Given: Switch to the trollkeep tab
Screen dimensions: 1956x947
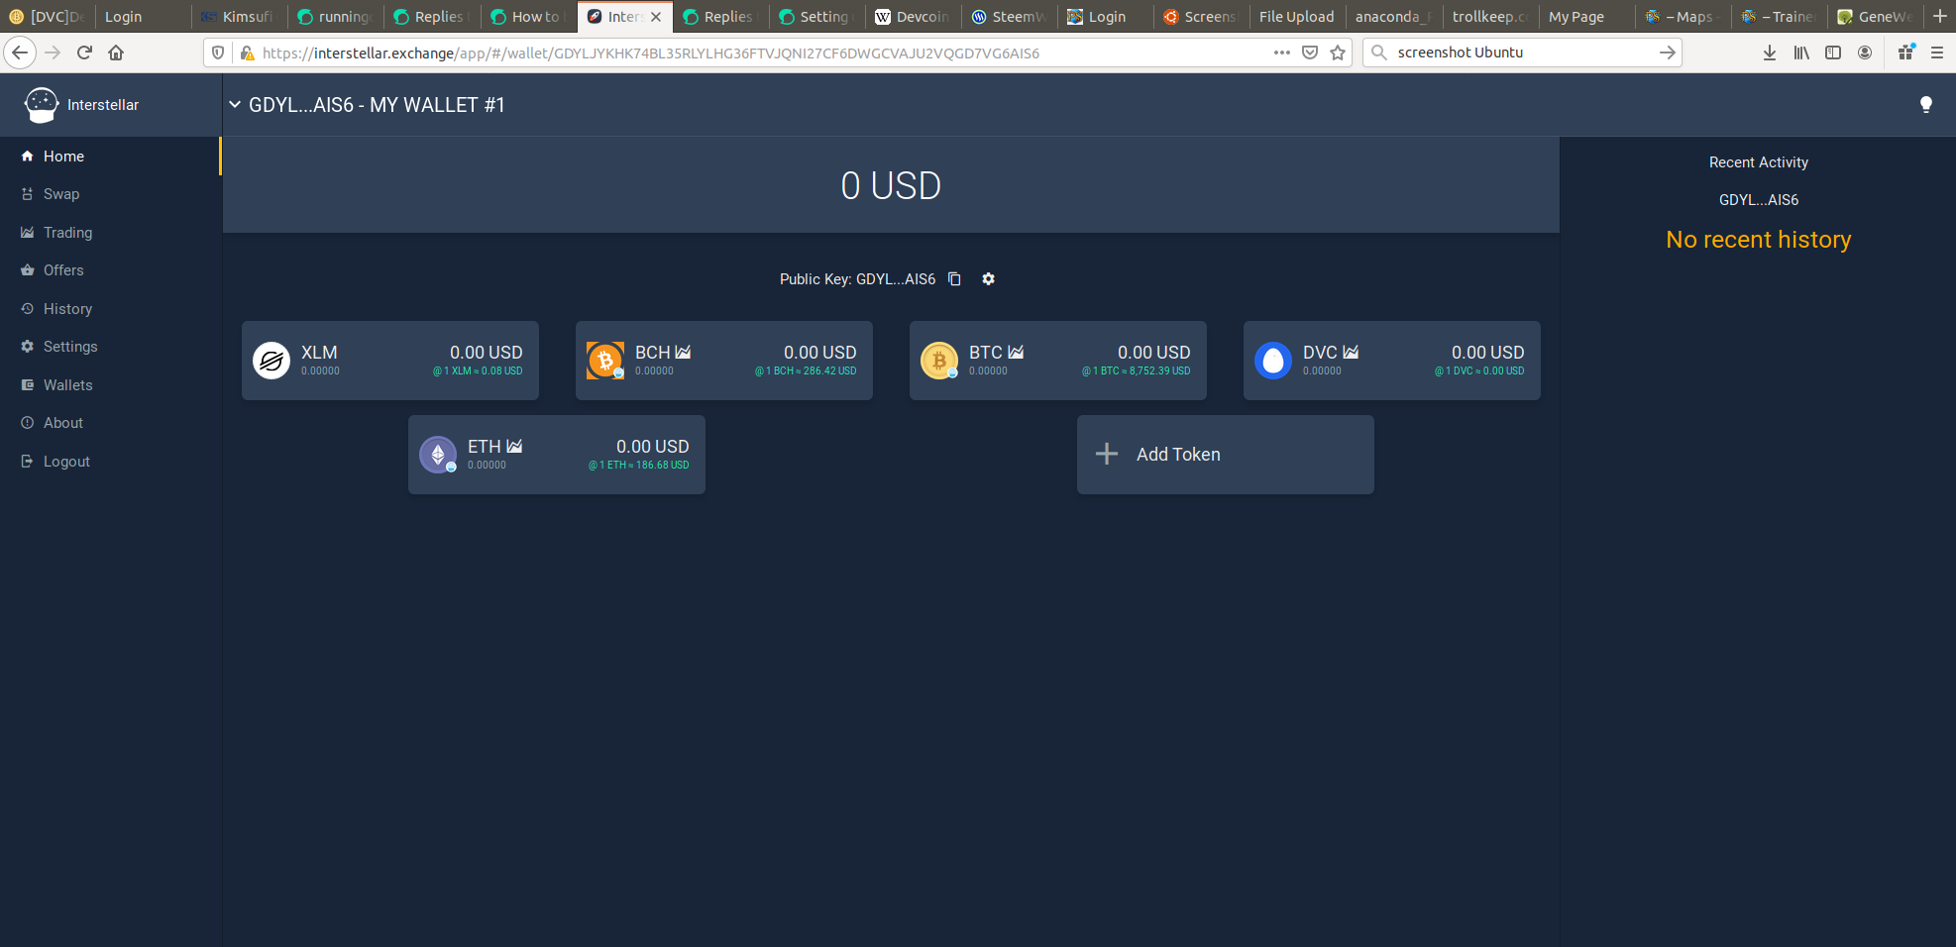Looking at the screenshot, I should (x=1489, y=17).
